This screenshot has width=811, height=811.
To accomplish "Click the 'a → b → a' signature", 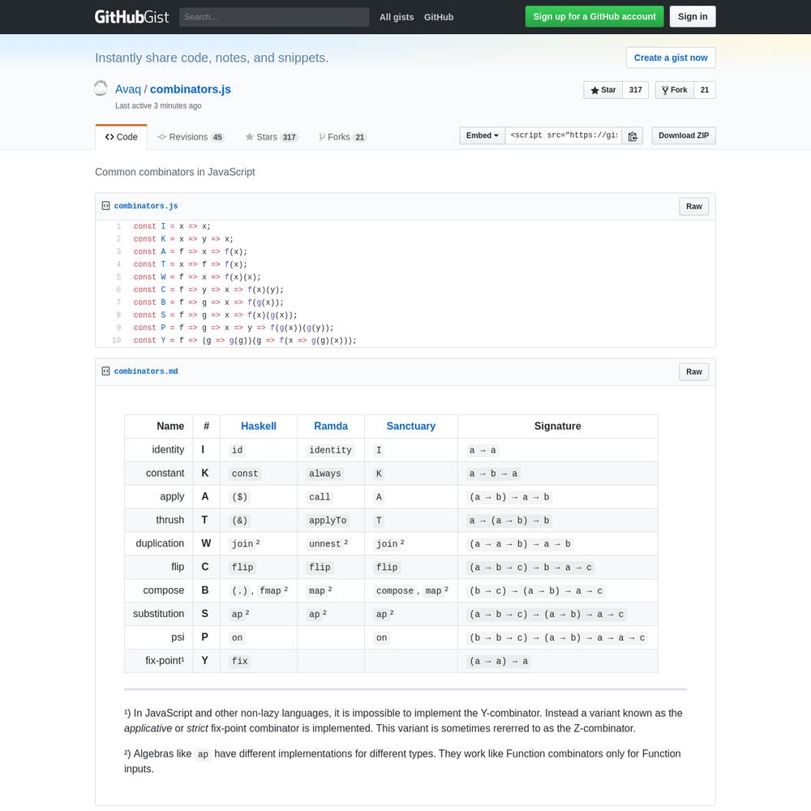I will [x=493, y=474].
